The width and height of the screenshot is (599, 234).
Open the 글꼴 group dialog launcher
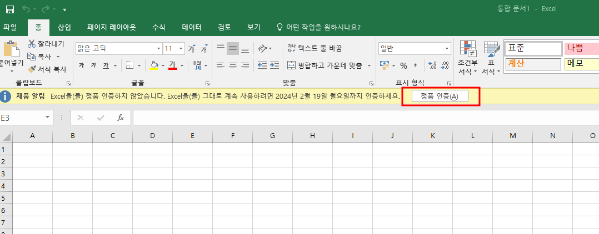[x=207, y=83]
